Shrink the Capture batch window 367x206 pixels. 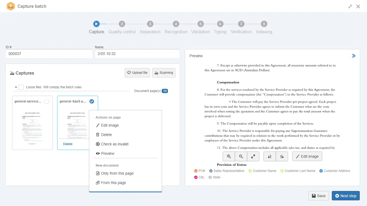pos(350,6)
